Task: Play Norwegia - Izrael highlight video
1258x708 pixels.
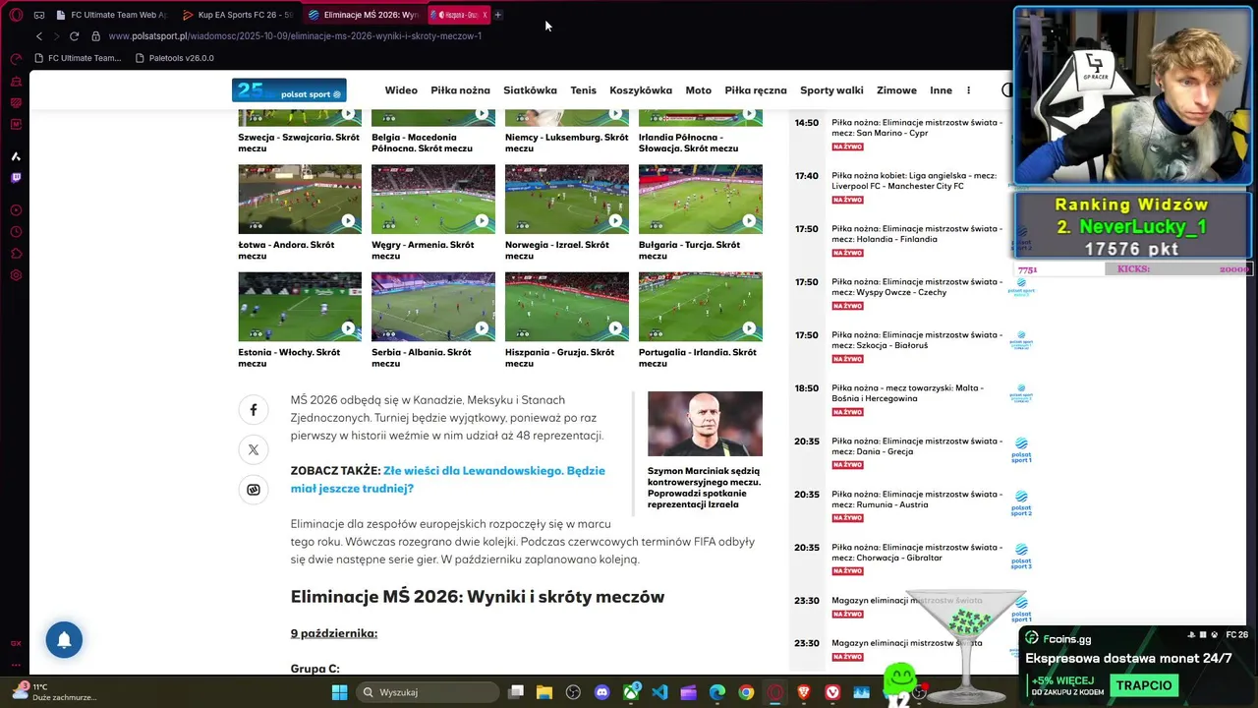Action: (567, 199)
